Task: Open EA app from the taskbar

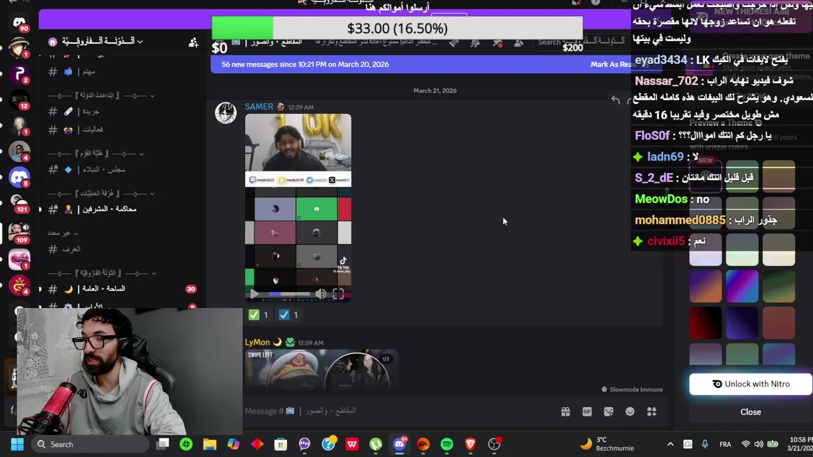Action: 423,444
